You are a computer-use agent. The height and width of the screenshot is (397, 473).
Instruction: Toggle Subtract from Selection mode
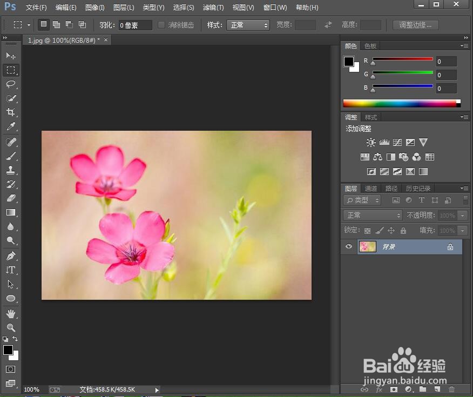(69, 24)
